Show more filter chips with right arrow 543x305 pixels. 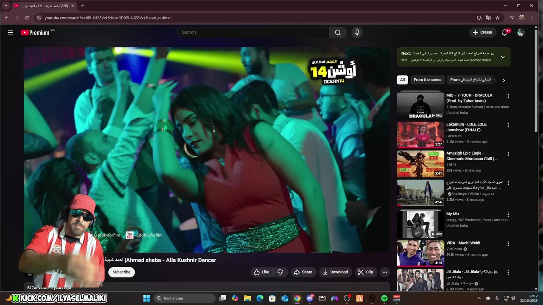click(x=504, y=80)
